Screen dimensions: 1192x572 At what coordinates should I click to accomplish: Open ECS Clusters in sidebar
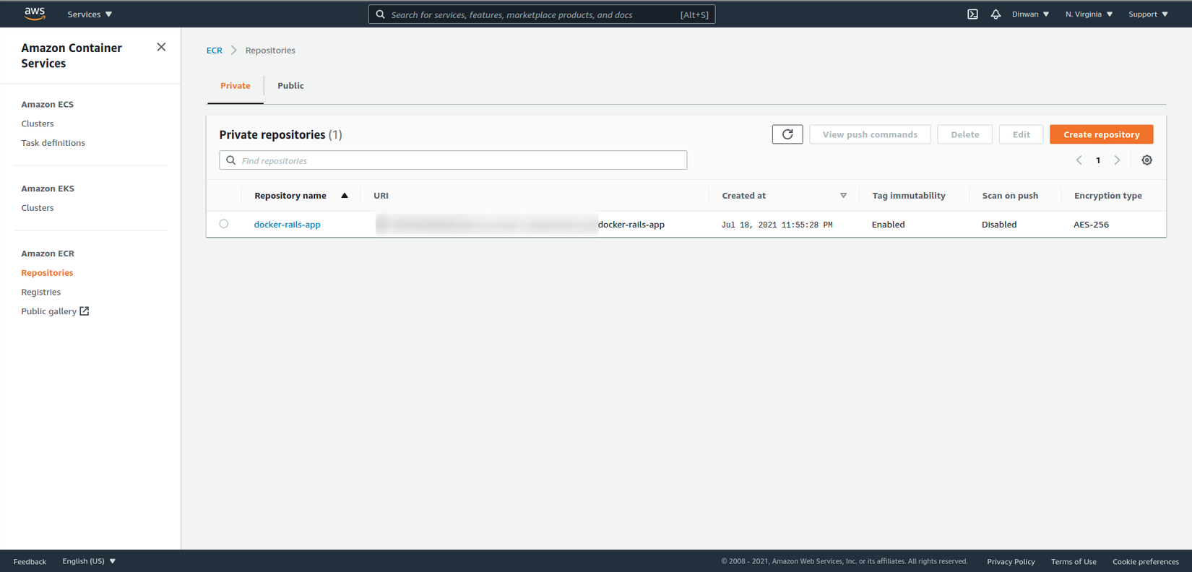(38, 123)
